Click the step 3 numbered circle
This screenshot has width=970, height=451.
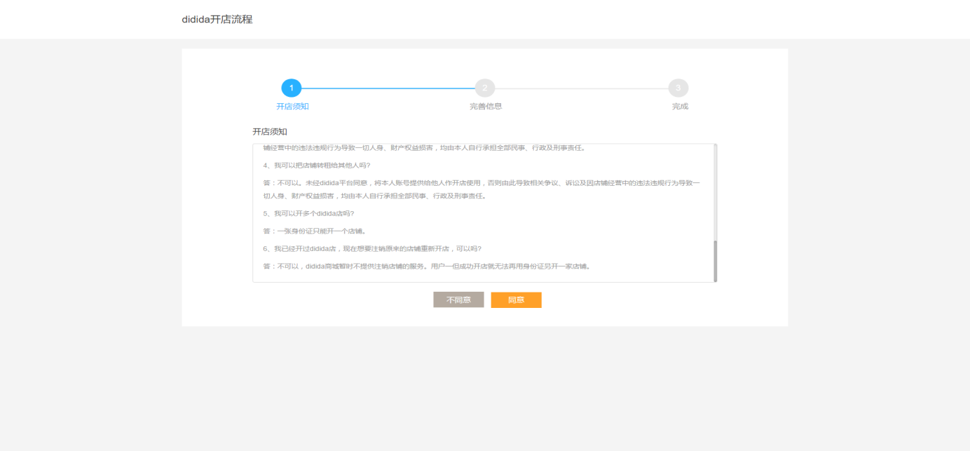click(x=678, y=88)
